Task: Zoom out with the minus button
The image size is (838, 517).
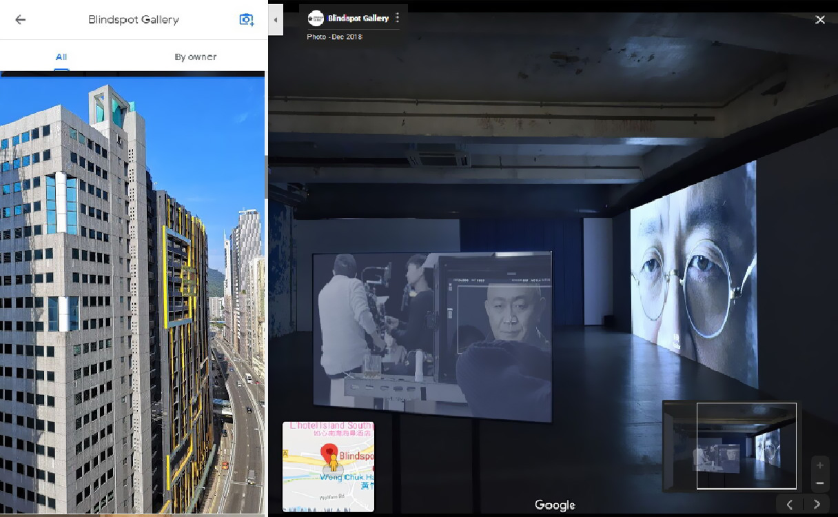Action: coord(819,483)
